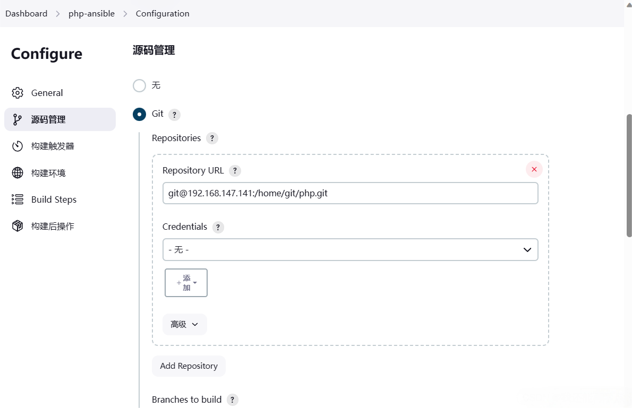Image resolution: width=632 pixels, height=408 pixels.
Task: Click the Build Steps list icon
Action: [x=18, y=199]
